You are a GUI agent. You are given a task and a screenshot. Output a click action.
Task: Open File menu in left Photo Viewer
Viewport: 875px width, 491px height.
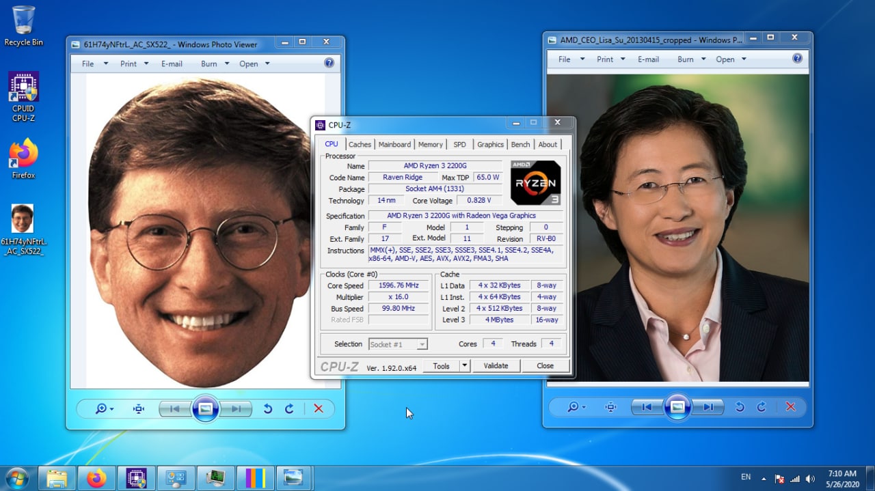coord(95,64)
